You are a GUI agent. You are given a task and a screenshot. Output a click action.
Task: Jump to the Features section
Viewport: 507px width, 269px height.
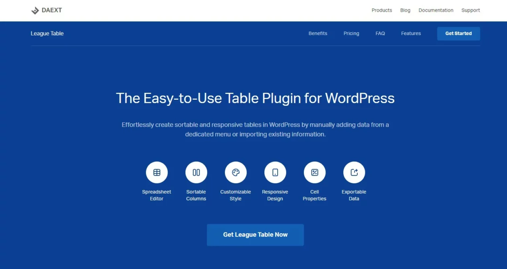(x=411, y=33)
